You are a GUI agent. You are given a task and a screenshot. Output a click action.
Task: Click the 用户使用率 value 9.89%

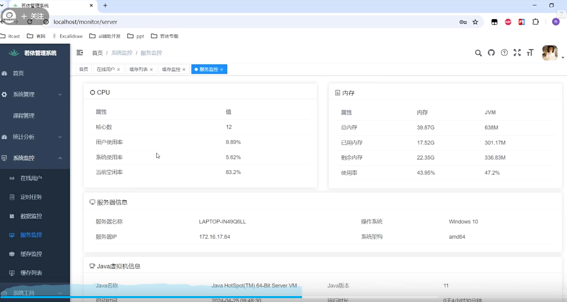233,142
